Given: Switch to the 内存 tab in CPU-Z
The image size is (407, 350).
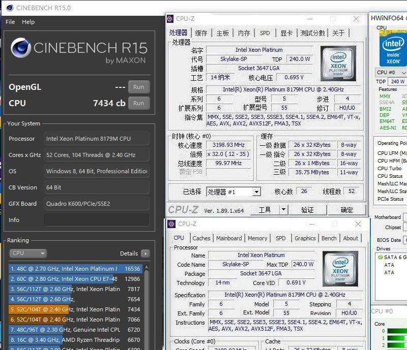Looking at the screenshot, I should tap(244, 33).
